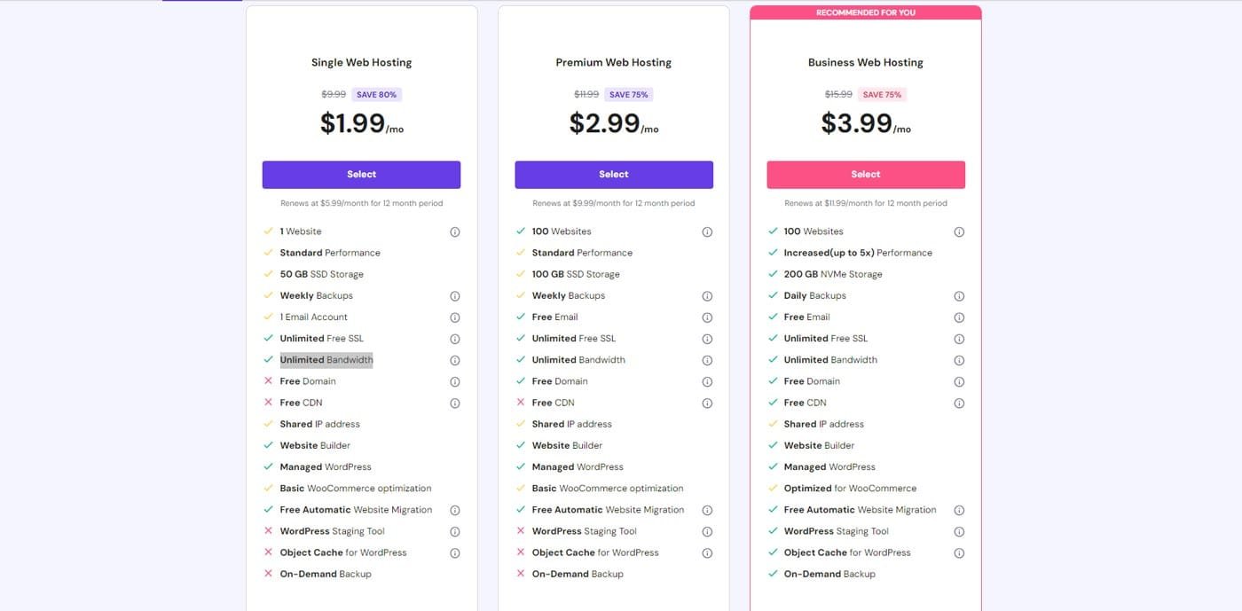Click info icon for Single plan Unlimited Bandwidth
Viewport: 1242px width, 611px height.
click(455, 361)
